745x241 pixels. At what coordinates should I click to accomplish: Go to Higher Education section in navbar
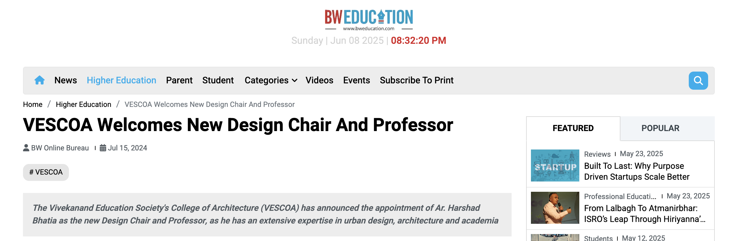(x=122, y=80)
